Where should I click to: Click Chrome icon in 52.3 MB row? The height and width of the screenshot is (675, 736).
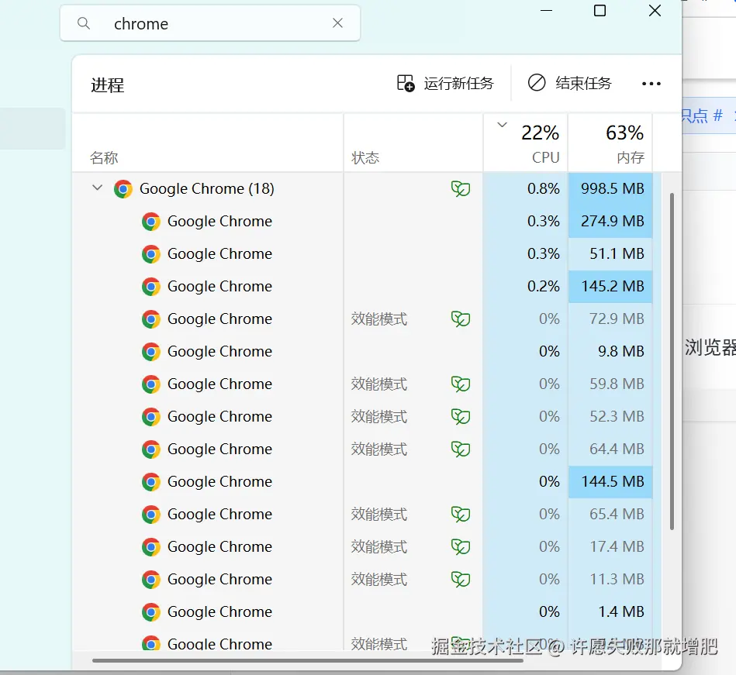point(151,417)
